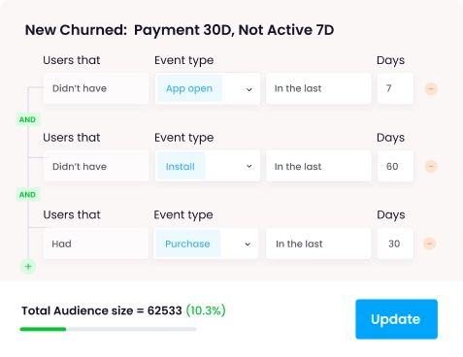Toggle the first AND operator badge

click(x=28, y=119)
